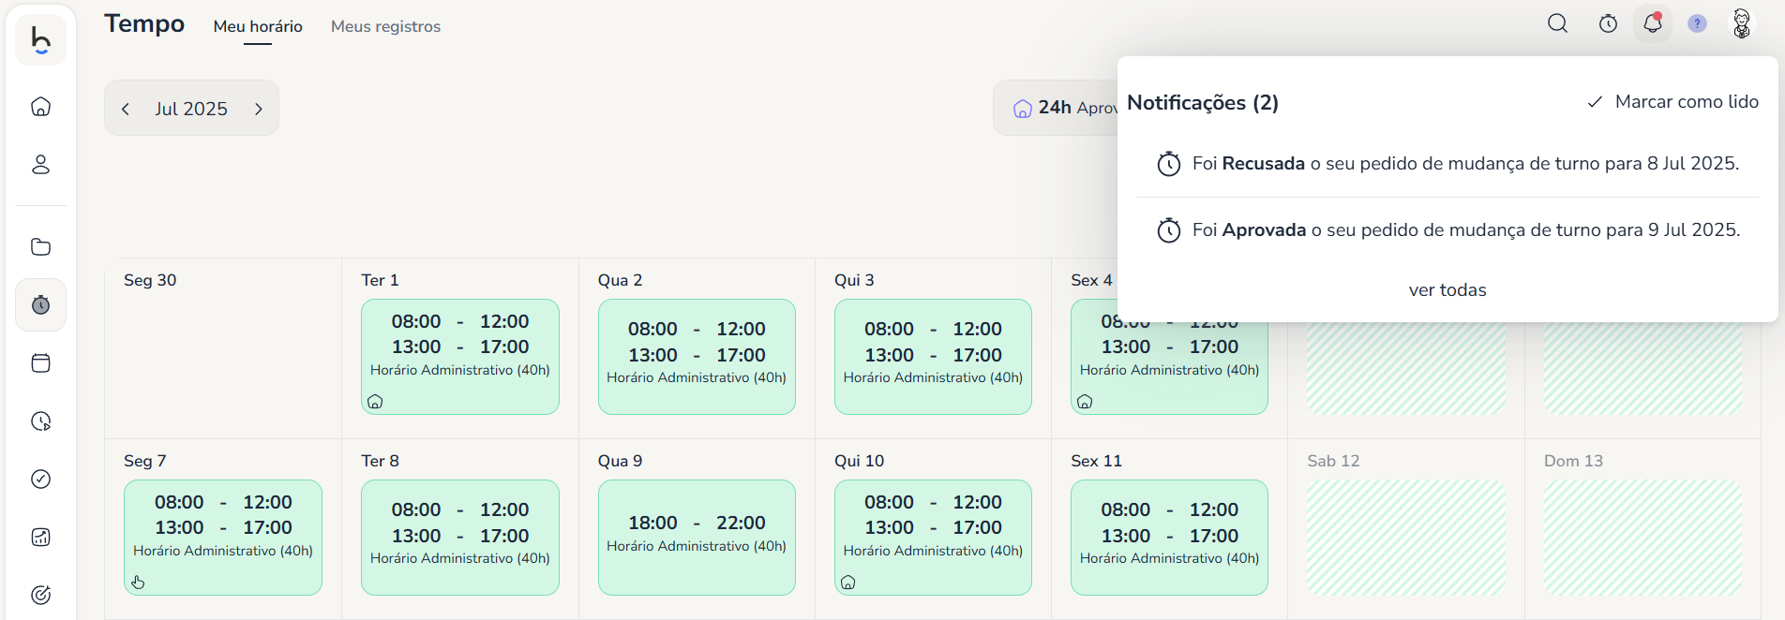1785x620 pixels.
Task: Open the folder icon in sidebar
Action: 40,247
